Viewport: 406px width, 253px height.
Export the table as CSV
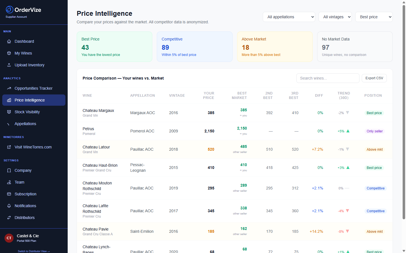click(x=374, y=78)
